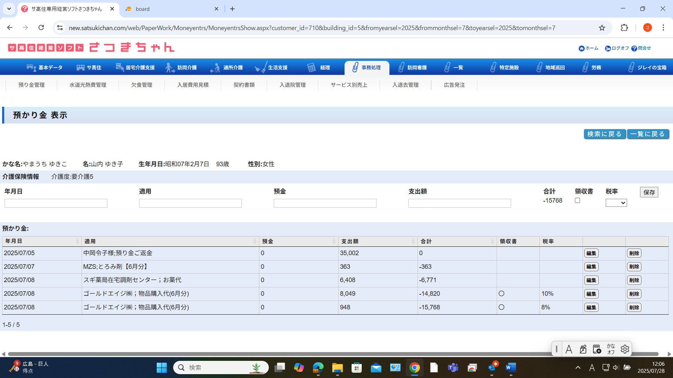This screenshot has width=673, height=378.
Task: Toggle the 領収書 checkbox
Action: pos(577,201)
